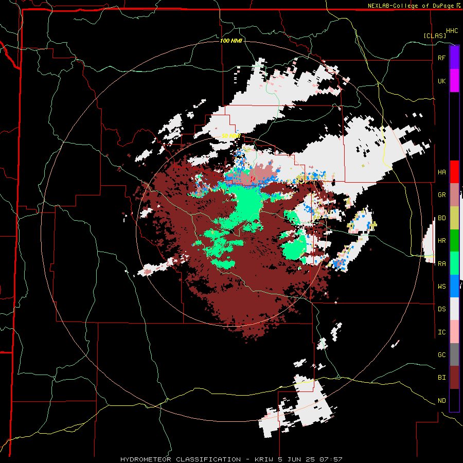Select the BD olive legend color block

pyautogui.click(x=454, y=218)
